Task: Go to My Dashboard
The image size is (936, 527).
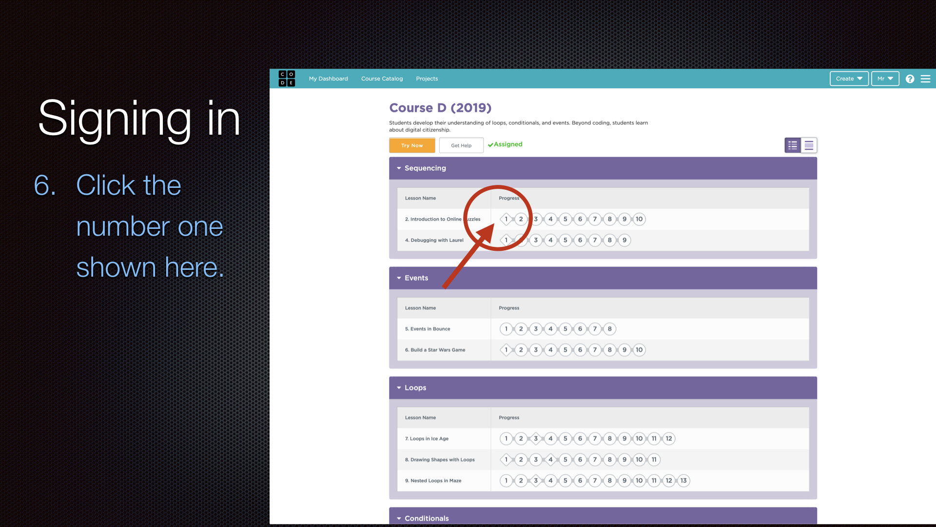Action: tap(328, 79)
